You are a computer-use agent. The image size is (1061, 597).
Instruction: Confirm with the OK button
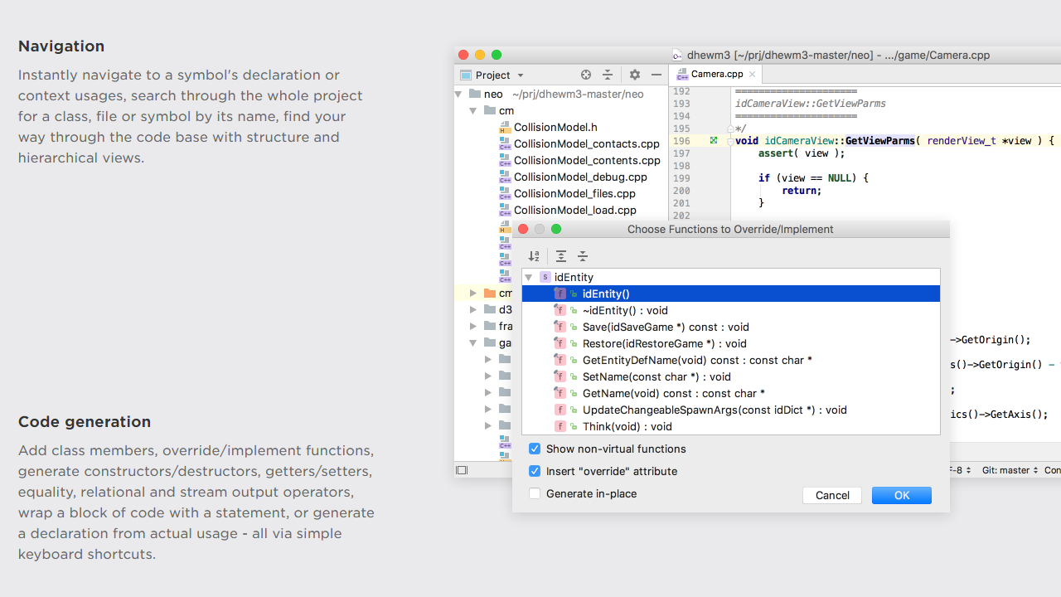pos(901,495)
